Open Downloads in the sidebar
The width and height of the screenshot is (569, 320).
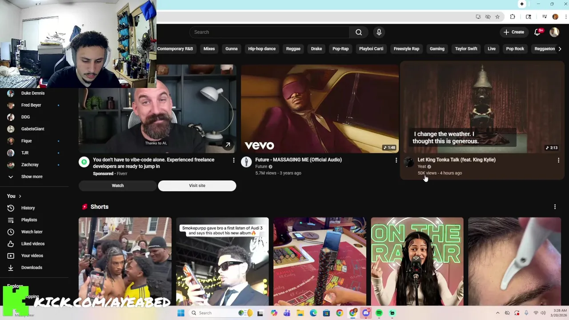(x=32, y=268)
